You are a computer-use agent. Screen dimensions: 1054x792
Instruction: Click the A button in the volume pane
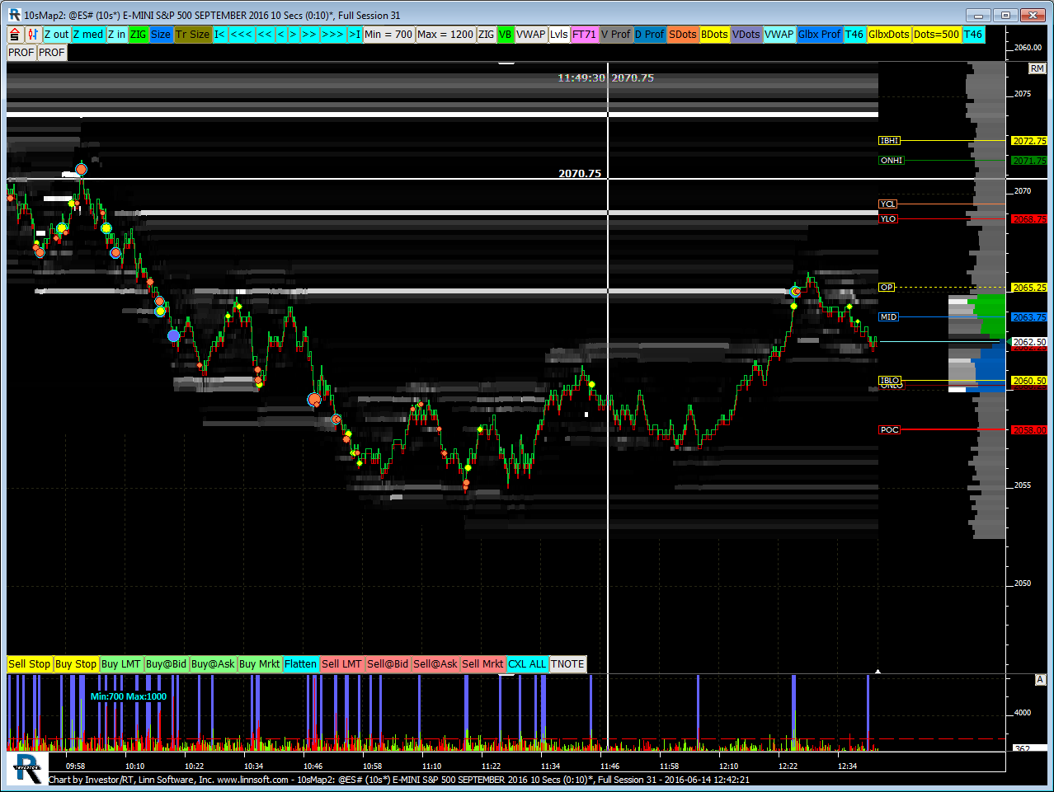[x=1040, y=680]
